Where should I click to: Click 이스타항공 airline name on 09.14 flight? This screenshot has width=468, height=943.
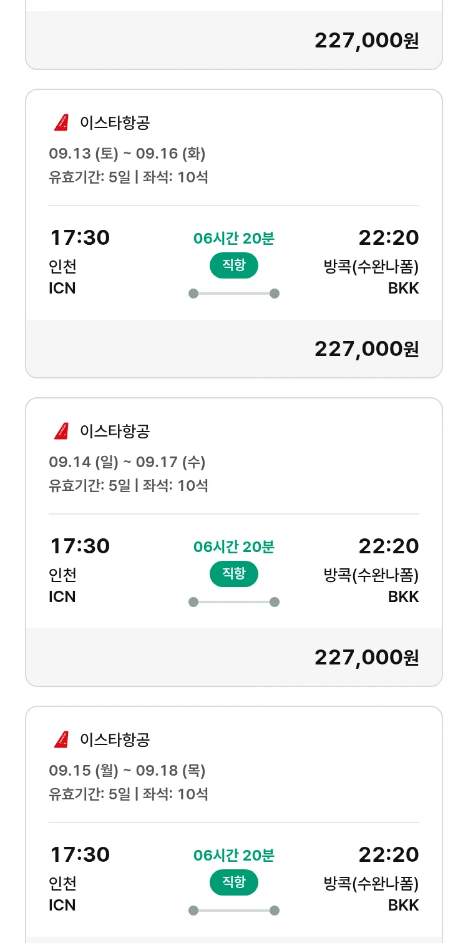tap(115, 432)
